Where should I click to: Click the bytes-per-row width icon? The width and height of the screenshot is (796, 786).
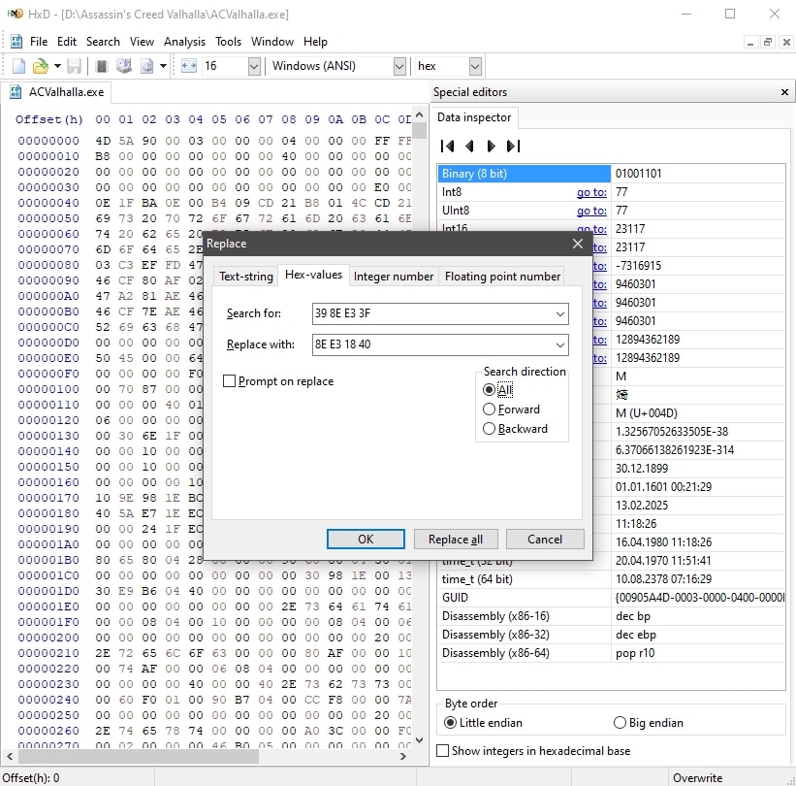pos(188,66)
